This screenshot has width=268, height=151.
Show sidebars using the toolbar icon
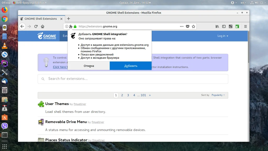click(224, 26)
